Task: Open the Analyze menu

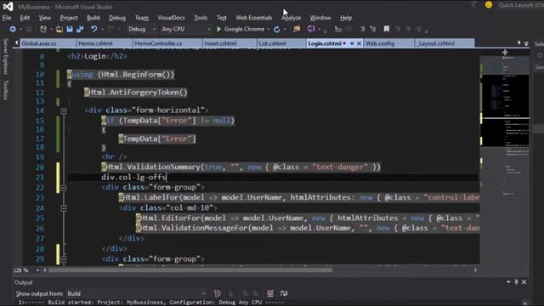Action: click(292, 18)
